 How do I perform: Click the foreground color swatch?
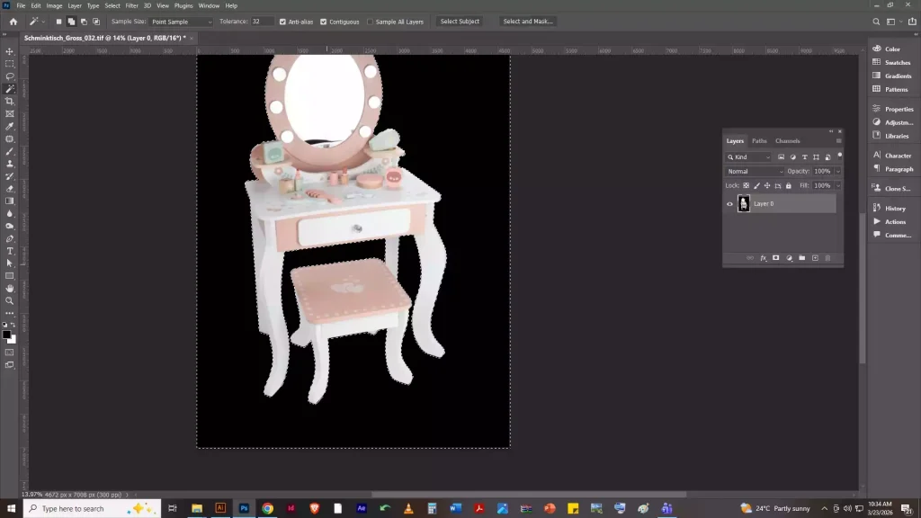coord(6,335)
